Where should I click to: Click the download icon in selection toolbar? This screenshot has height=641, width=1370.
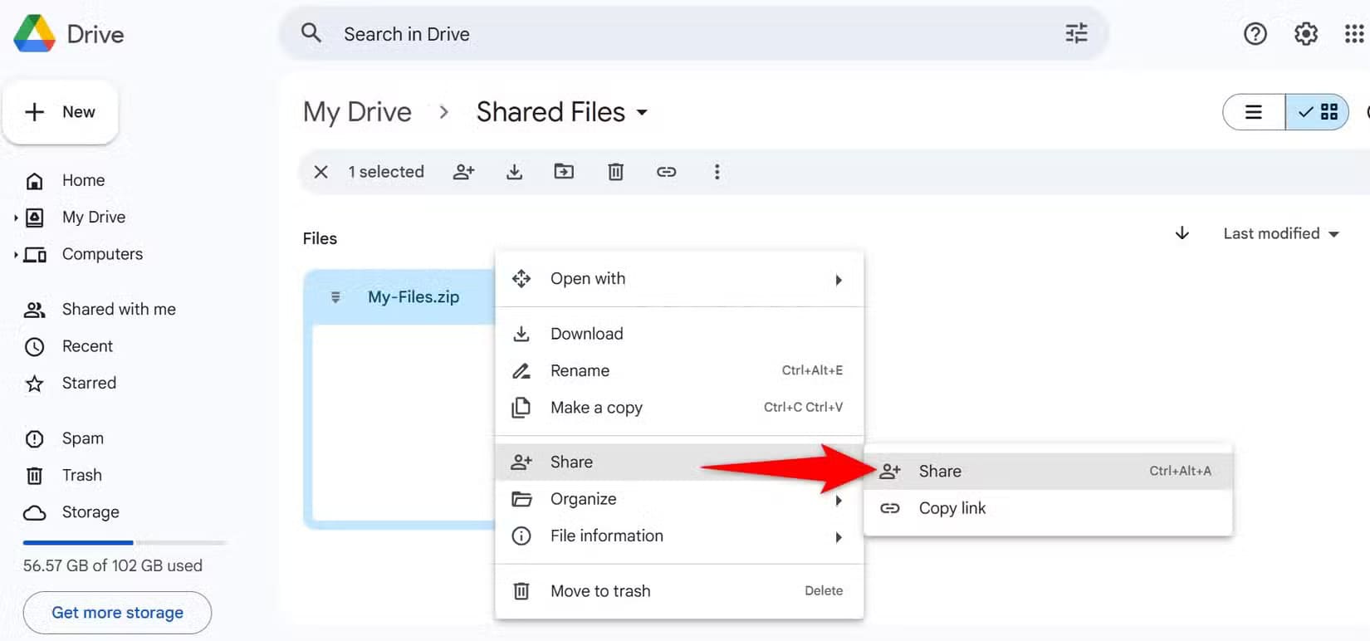515,172
